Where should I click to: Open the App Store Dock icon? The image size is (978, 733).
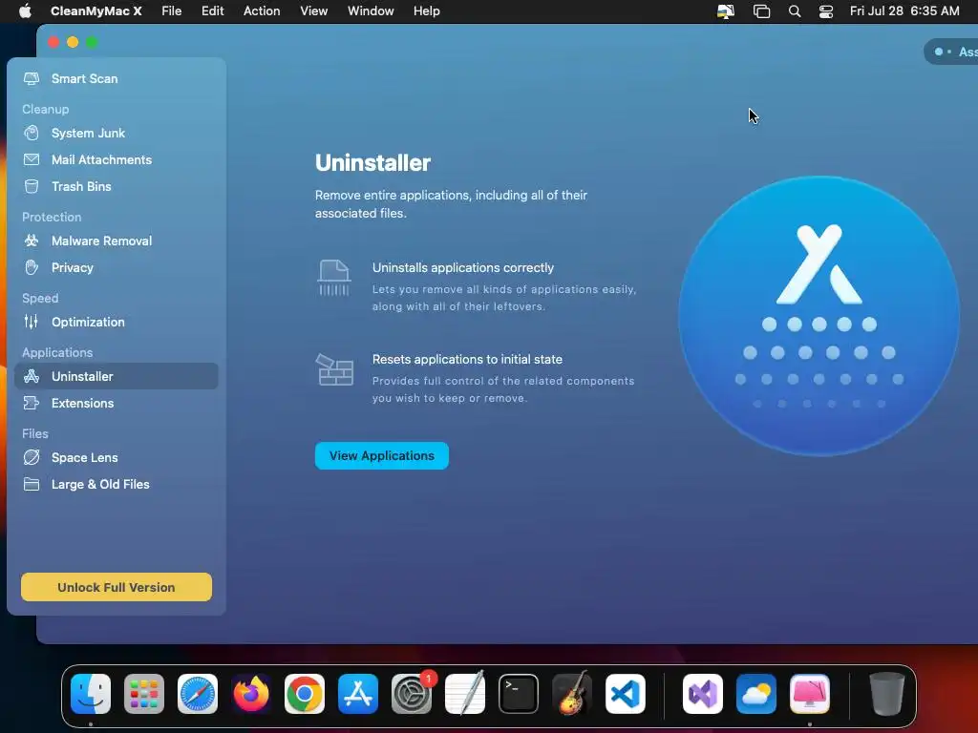358,694
